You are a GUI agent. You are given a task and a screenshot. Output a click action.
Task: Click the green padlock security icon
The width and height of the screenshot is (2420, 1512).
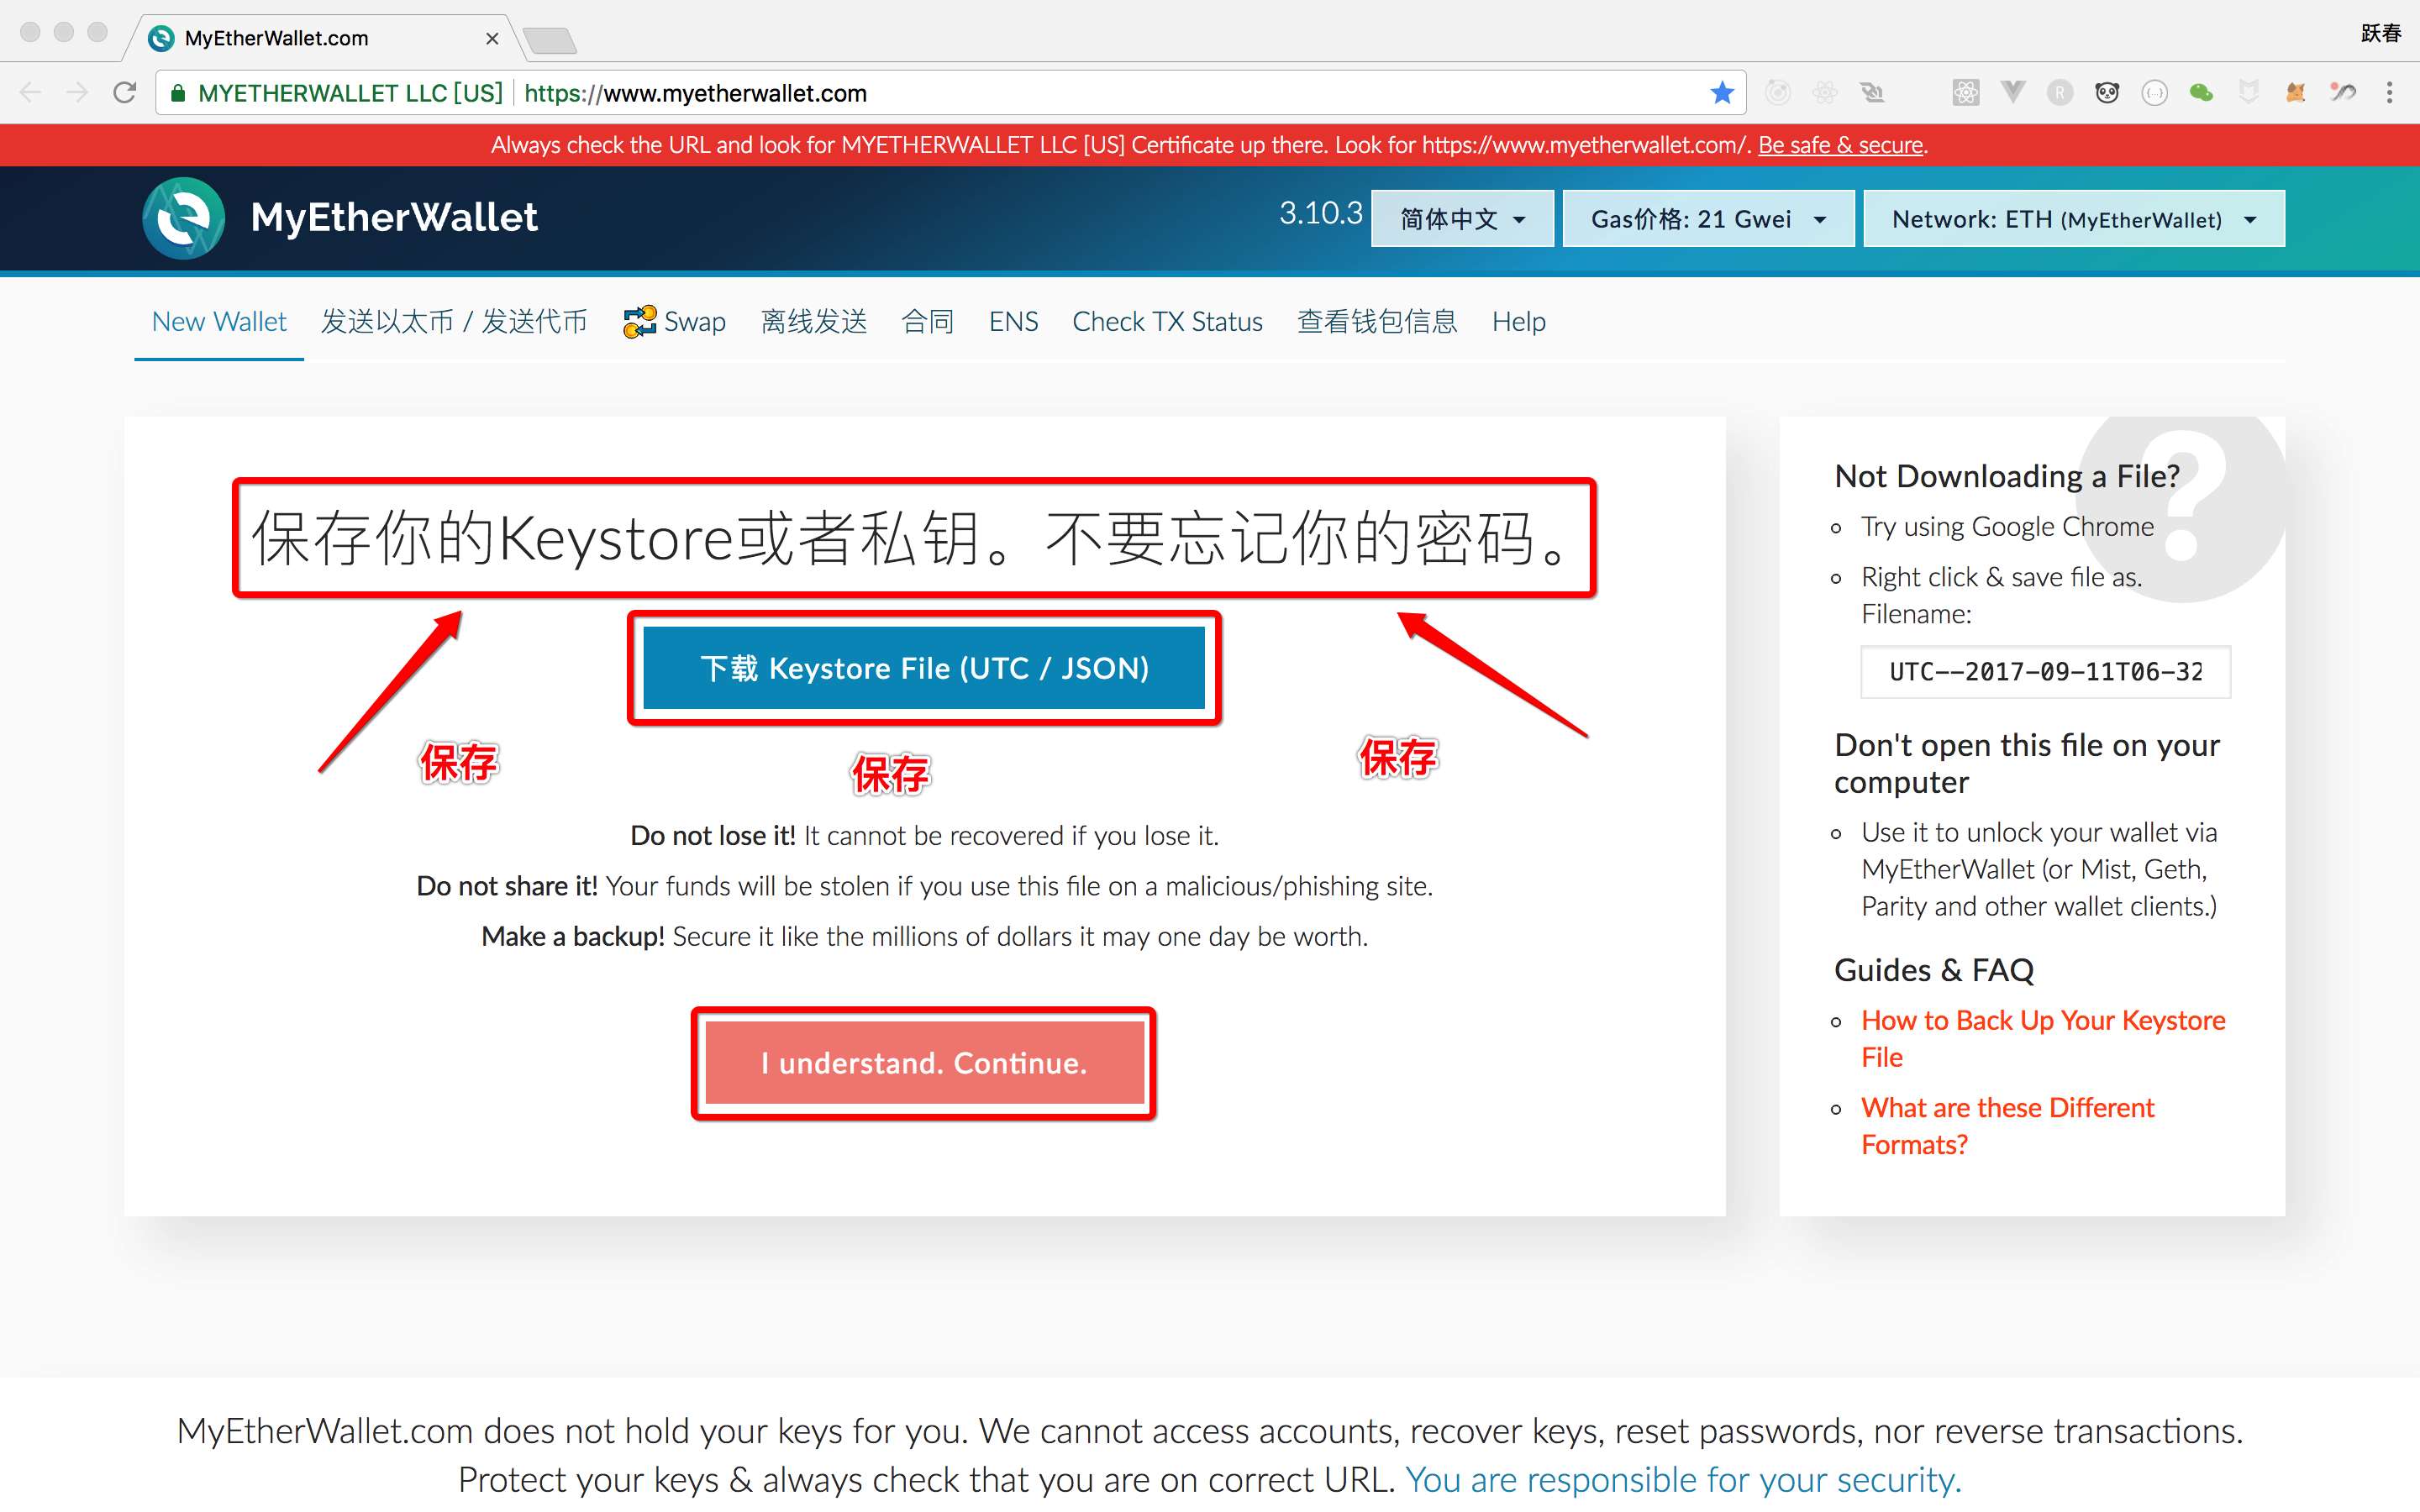coord(178,93)
